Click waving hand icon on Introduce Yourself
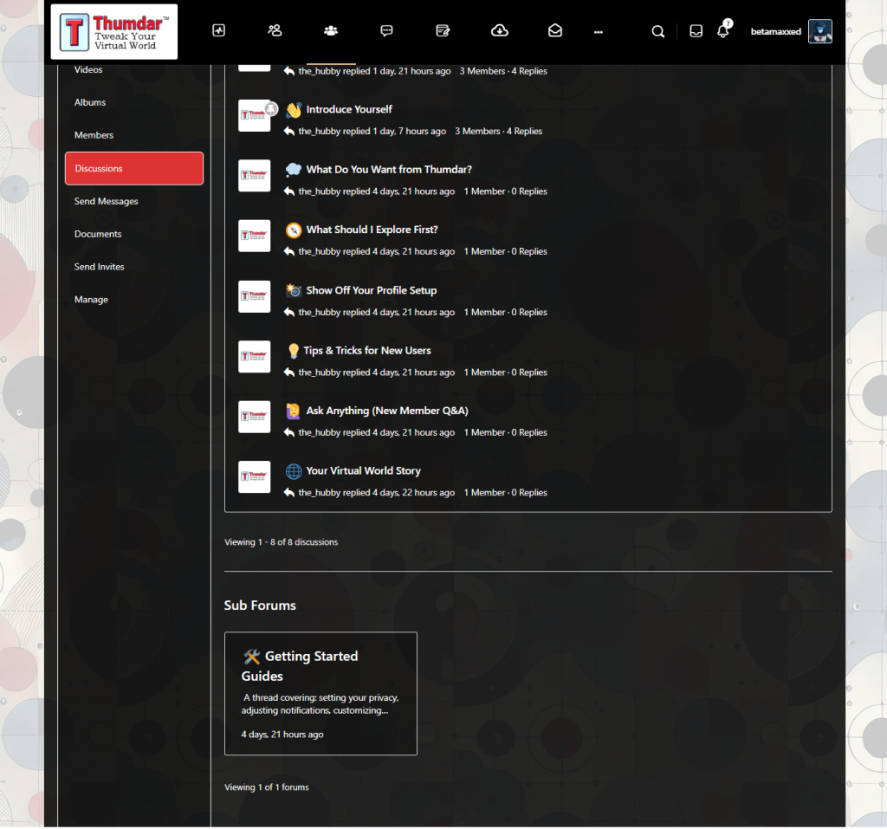 pos(294,110)
